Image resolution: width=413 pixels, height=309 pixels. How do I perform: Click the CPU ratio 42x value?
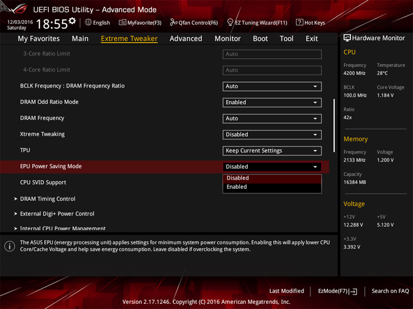(x=348, y=117)
